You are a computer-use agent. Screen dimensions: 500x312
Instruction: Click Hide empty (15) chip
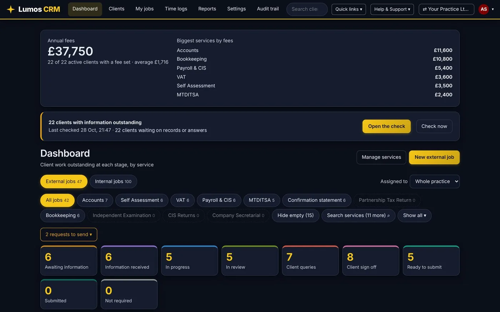[296, 216]
